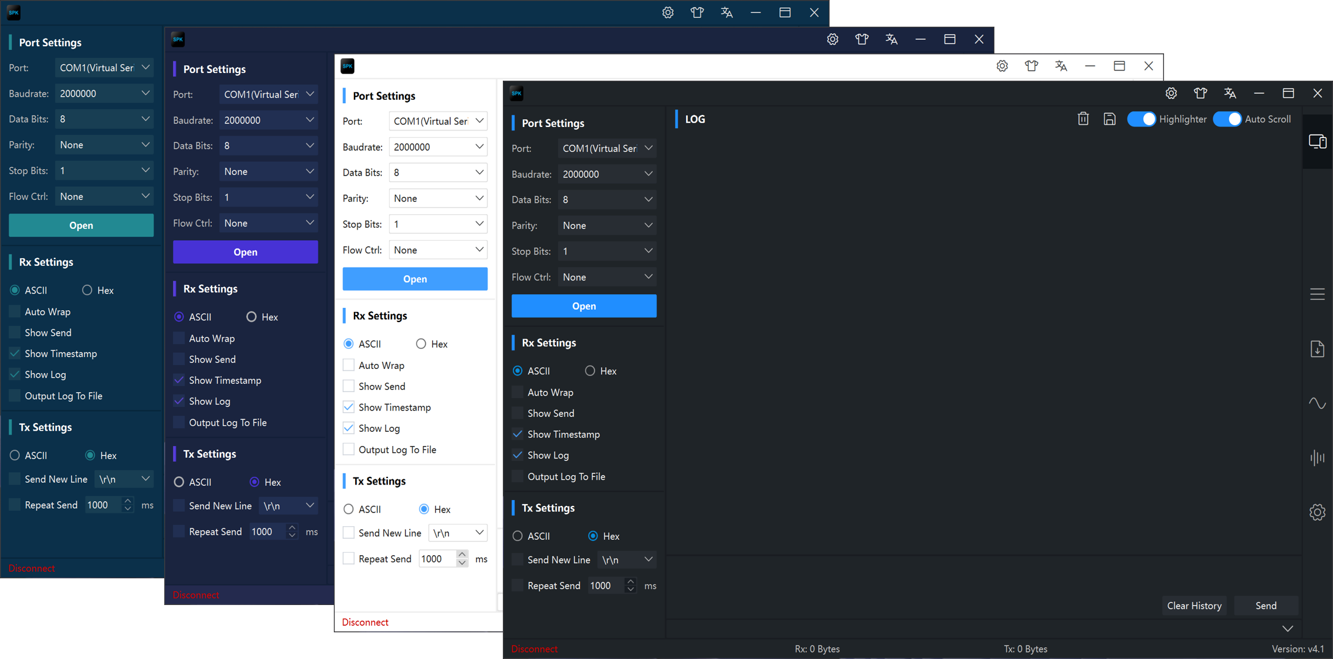
Task: Click the Disconnect status in front window
Action: point(534,649)
